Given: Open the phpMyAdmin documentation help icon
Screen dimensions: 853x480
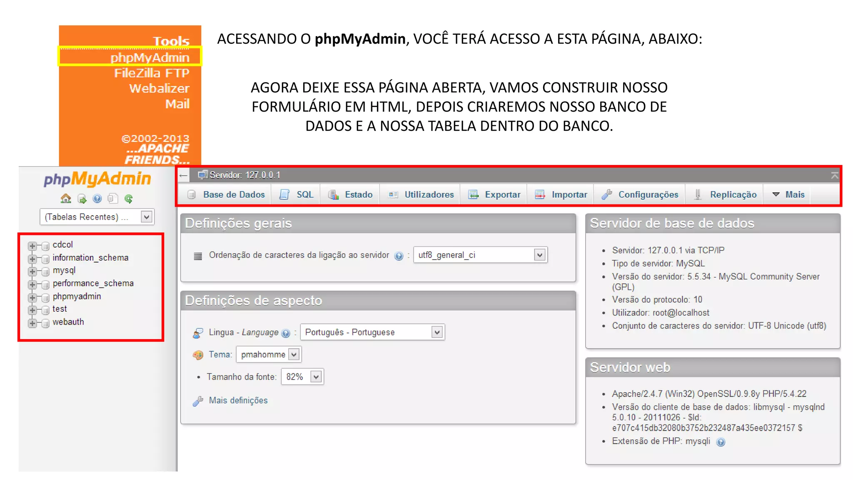Looking at the screenshot, I should click(97, 199).
